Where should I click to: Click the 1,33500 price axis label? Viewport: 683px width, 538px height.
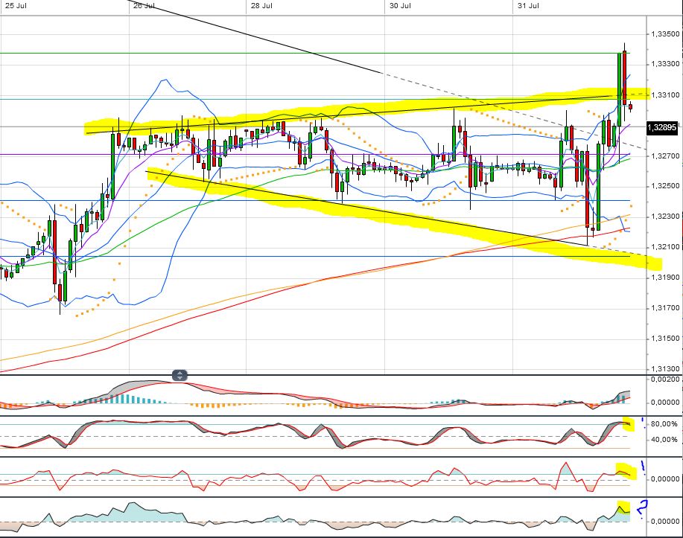point(665,34)
